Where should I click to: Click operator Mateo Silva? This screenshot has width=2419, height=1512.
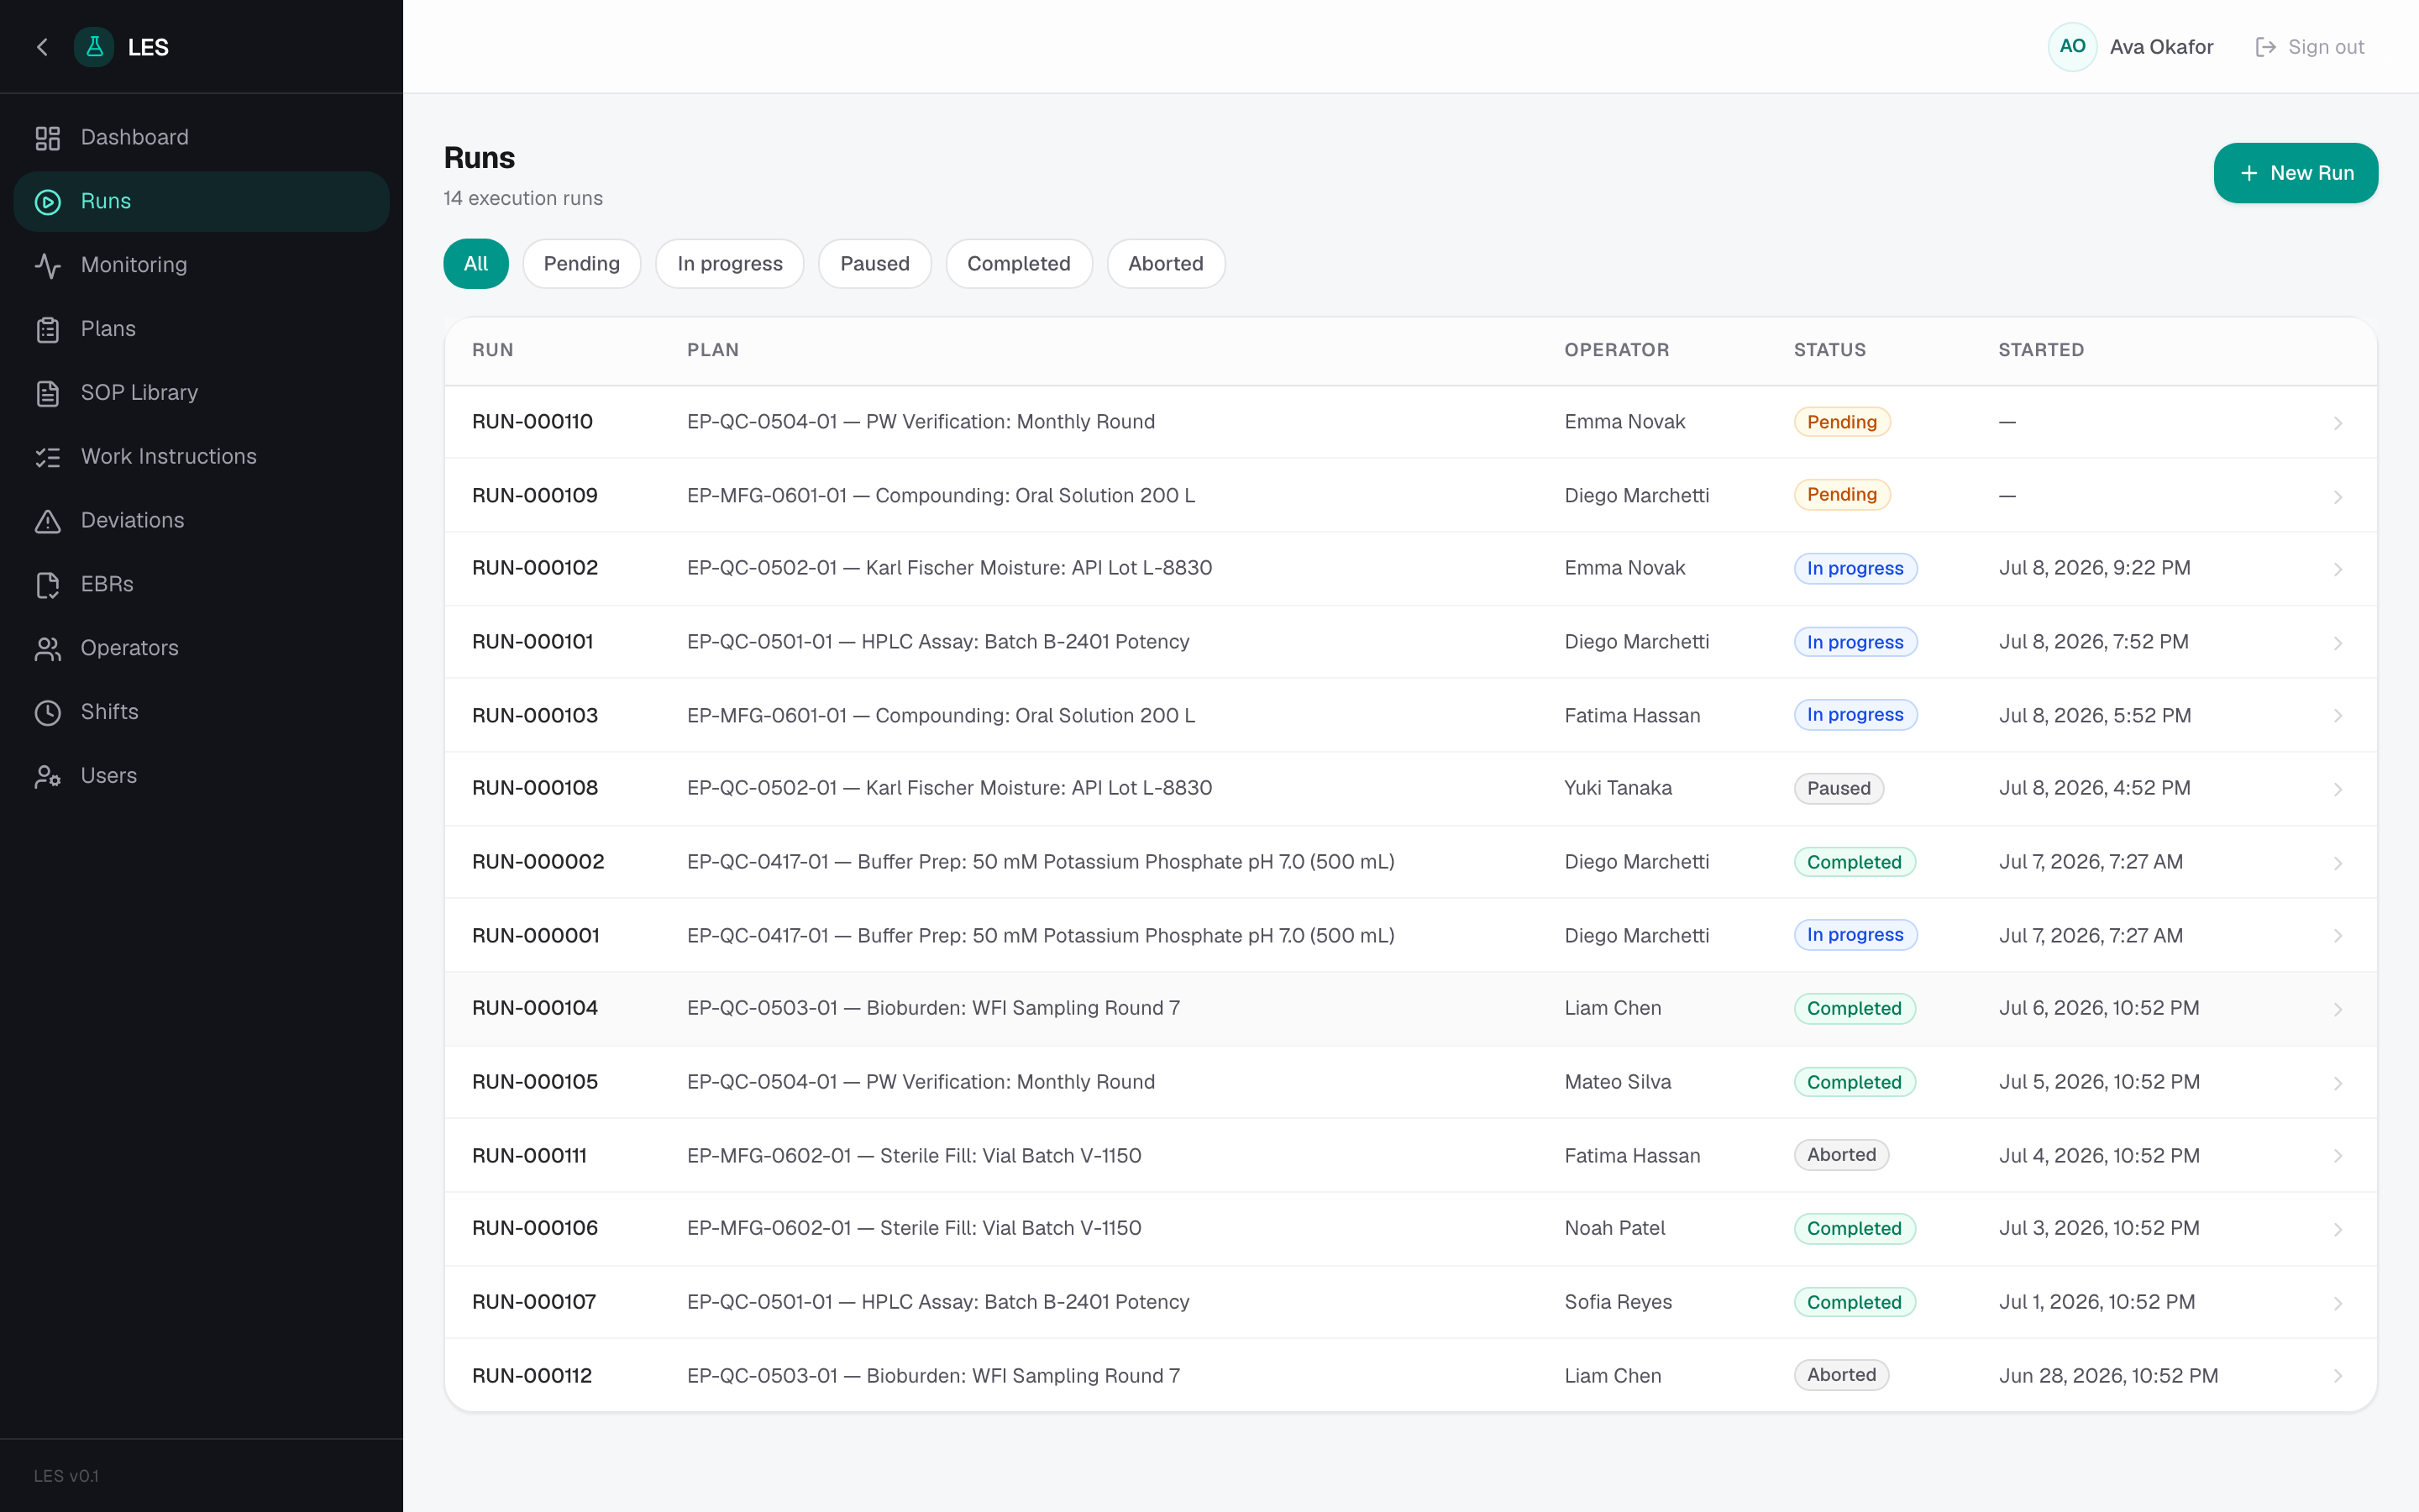click(x=1618, y=1082)
